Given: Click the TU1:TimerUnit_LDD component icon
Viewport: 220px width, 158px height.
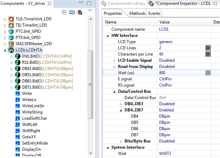Looking at the screenshot, I should [11, 19].
